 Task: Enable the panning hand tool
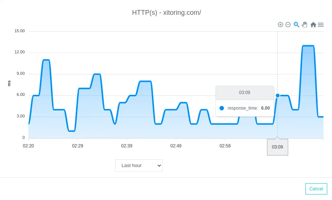pyautogui.click(x=305, y=25)
